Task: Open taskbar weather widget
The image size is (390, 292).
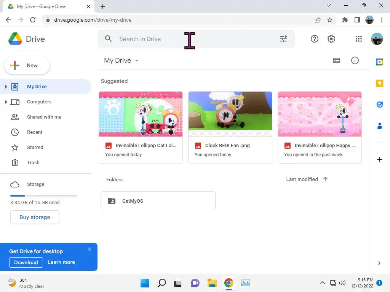Action: coord(26,283)
